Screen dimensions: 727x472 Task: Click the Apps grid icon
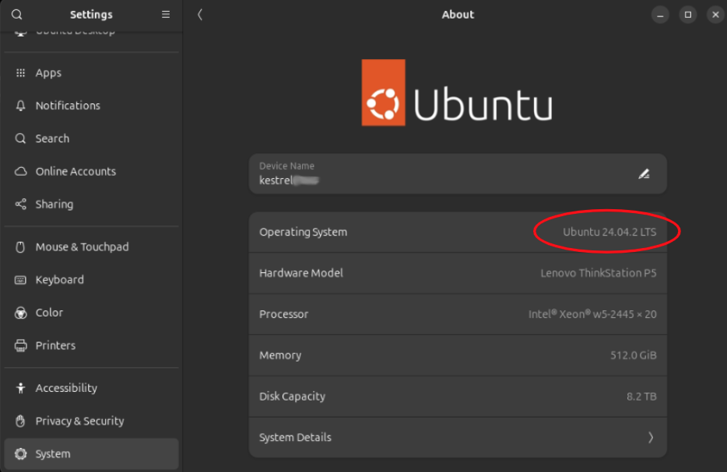click(20, 73)
